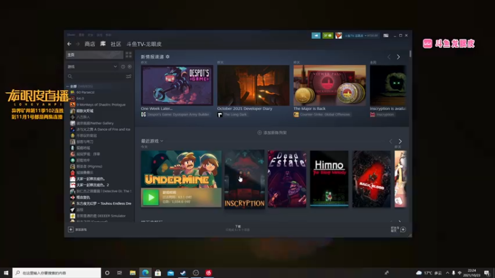Show the previous recent games on the shelf

(391, 141)
